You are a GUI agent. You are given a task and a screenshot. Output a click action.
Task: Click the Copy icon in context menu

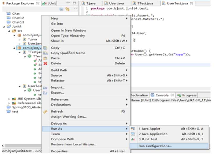click(x=45, y=48)
